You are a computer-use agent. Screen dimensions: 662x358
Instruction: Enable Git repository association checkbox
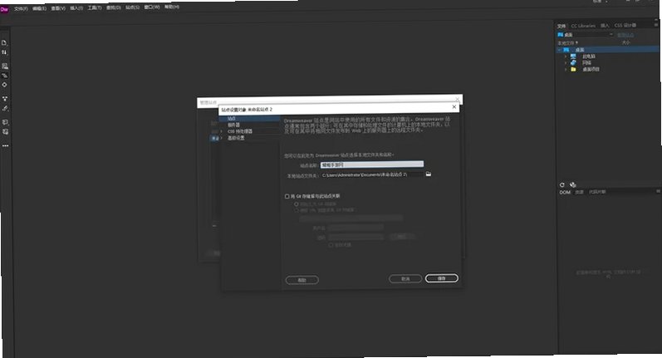coord(287,196)
